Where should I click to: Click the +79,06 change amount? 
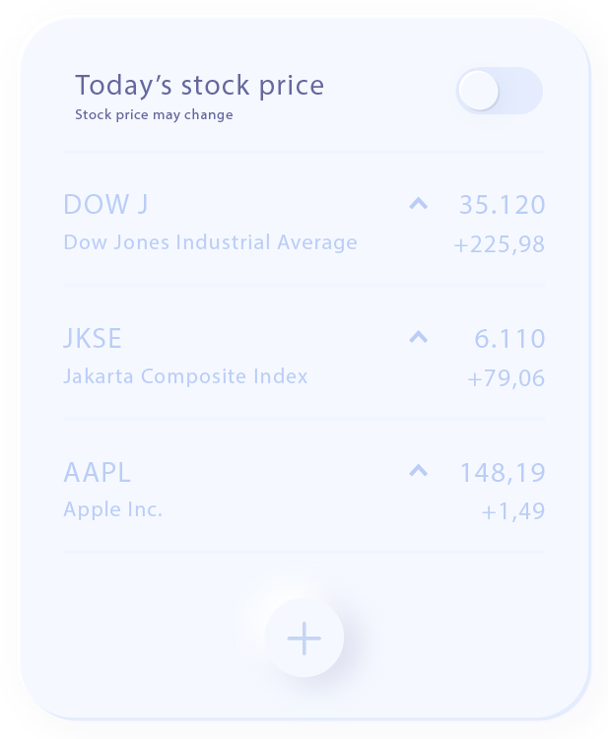pyautogui.click(x=506, y=378)
